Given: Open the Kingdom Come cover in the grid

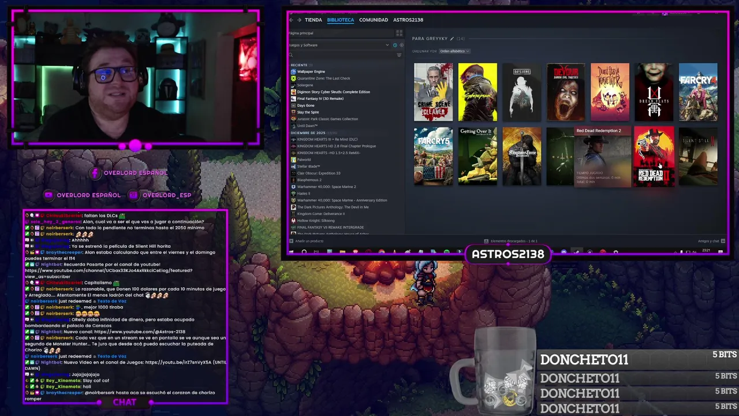Looking at the screenshot, I should pos(521,156).
